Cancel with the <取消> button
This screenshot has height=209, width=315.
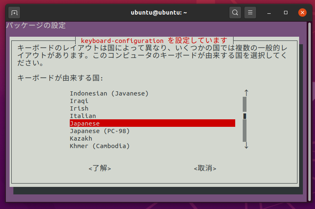[x=205, y=168]
